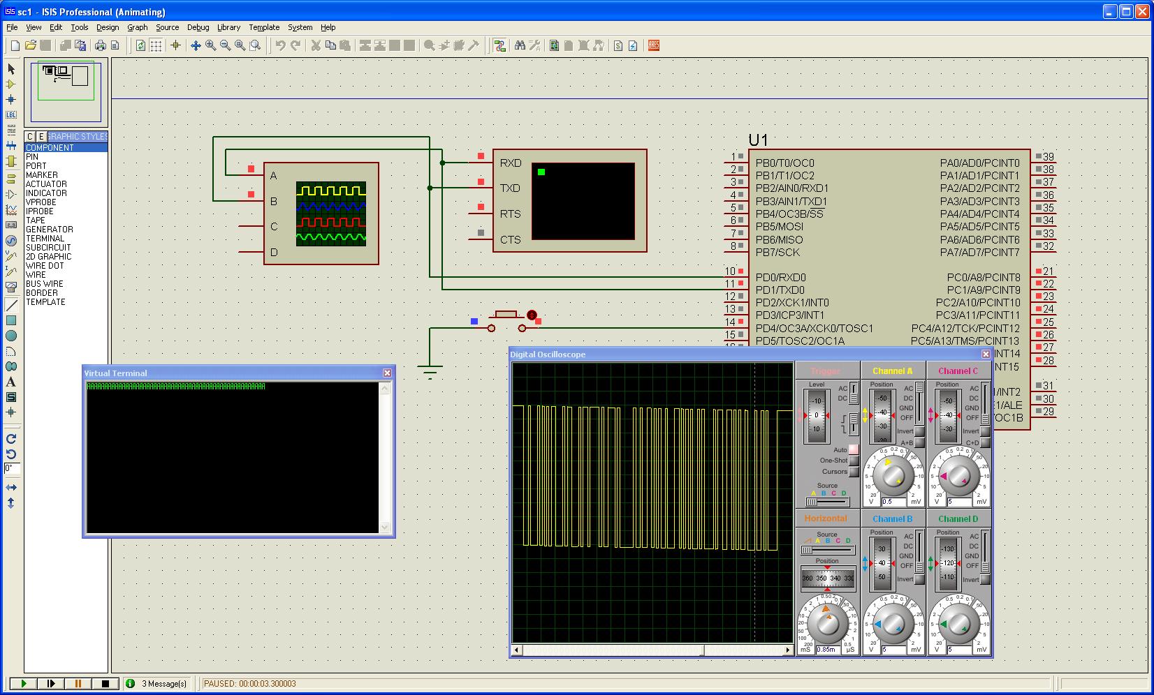Enable One-Shot trigger mode on oscilloscope
Image resolution: width=1154 pixels, height=695 pixels.
pos(853,461)
